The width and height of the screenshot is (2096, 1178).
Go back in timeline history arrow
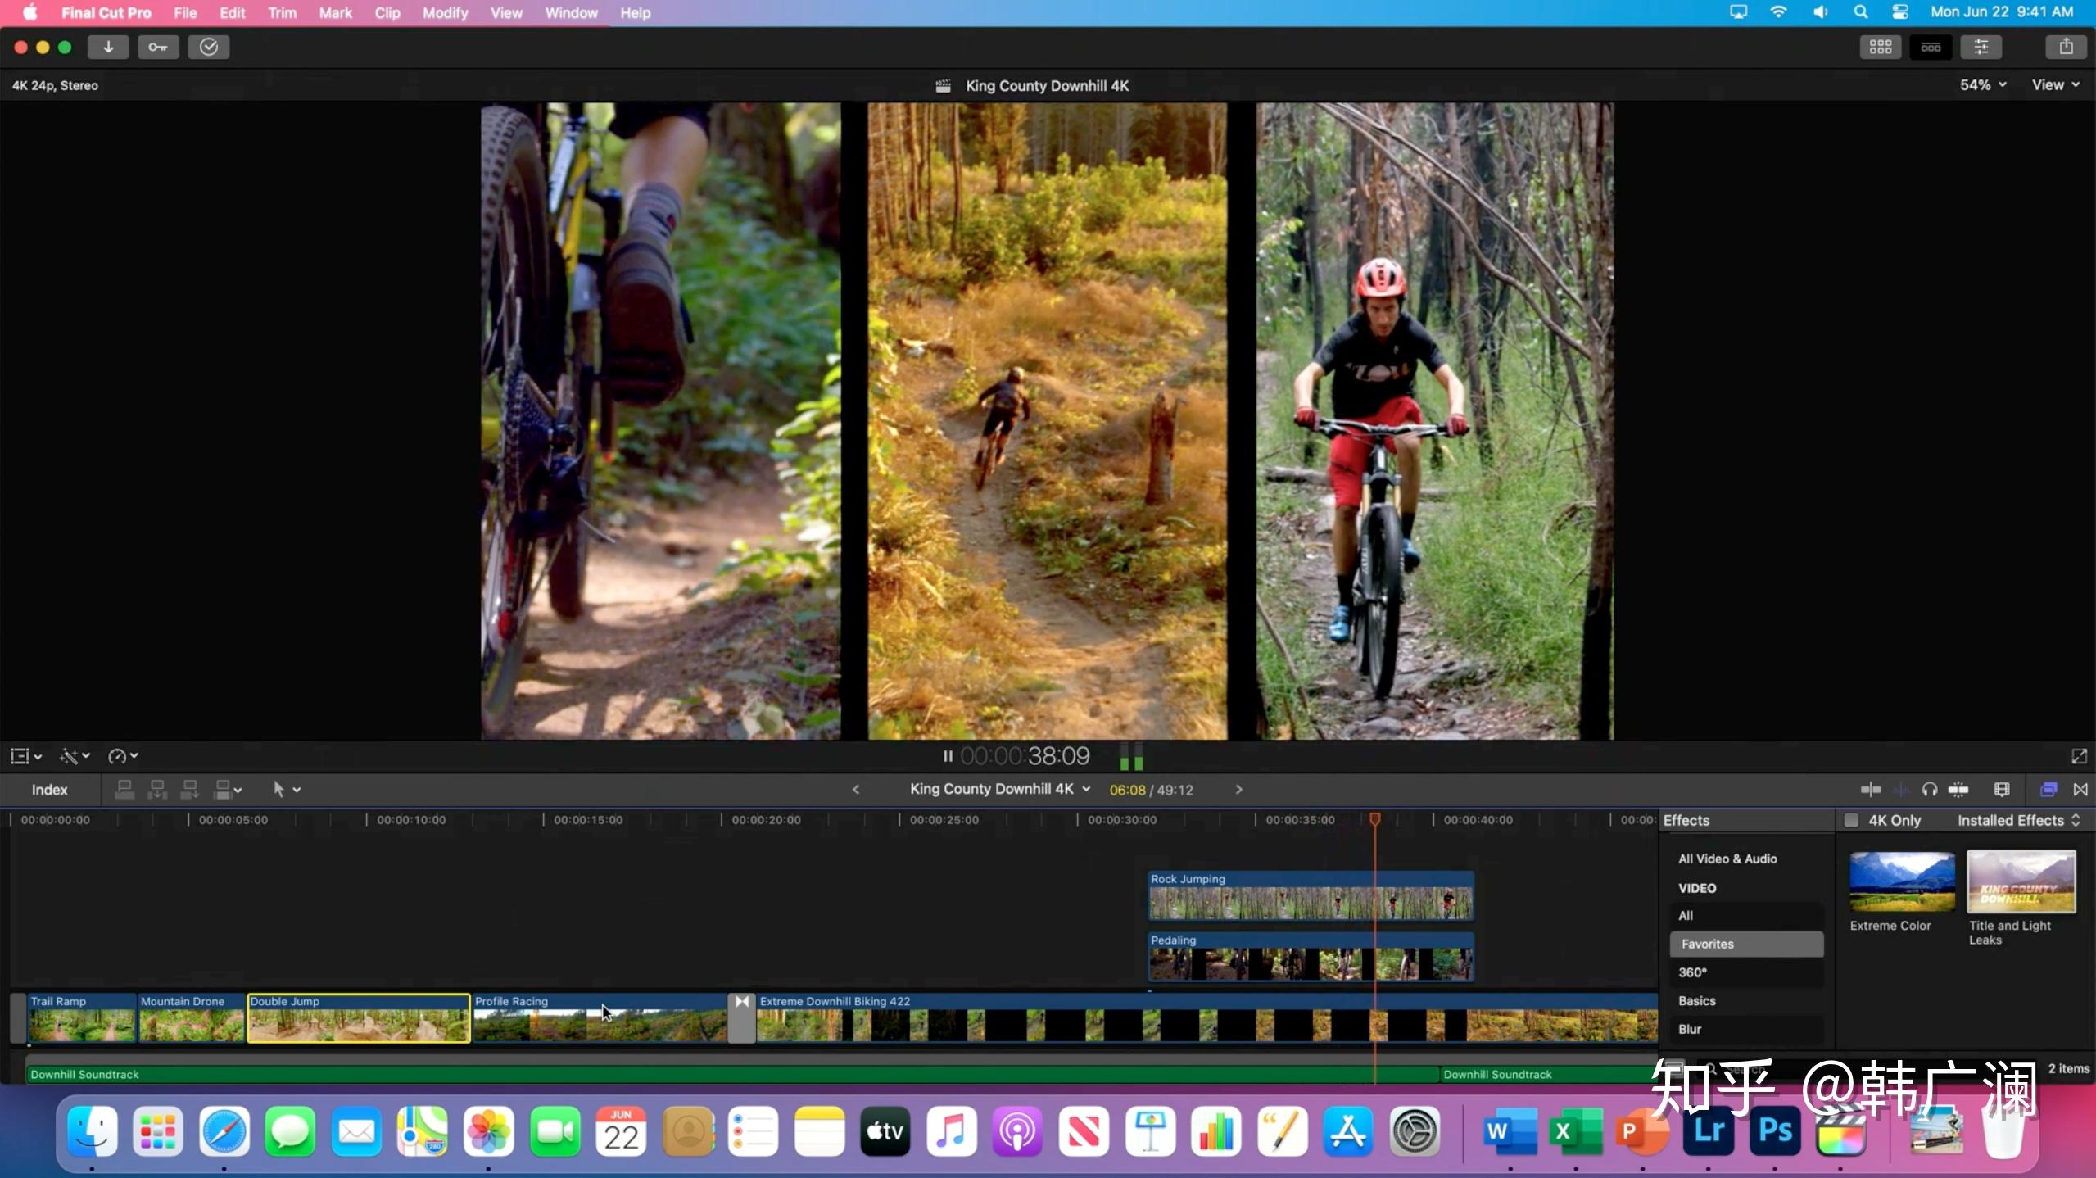856,790
